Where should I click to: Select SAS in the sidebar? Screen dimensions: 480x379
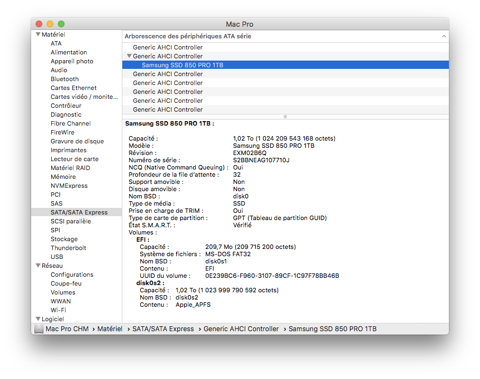point(57,203)
